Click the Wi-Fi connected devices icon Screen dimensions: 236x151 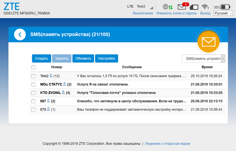[205, 7]
